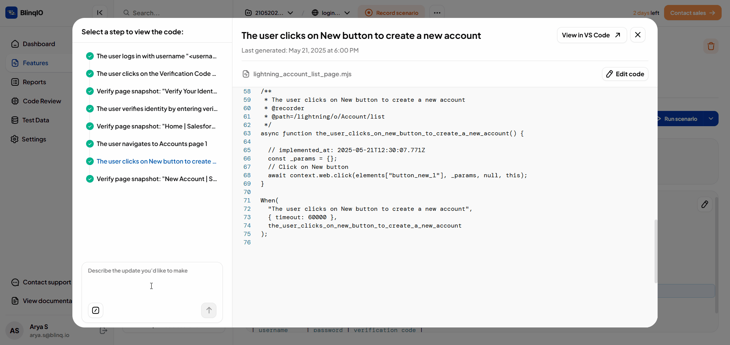Image resolution: width=730 pixels, height=345 pixels.
Task: Click the red trash delete icon
Action: click(711, 47)
